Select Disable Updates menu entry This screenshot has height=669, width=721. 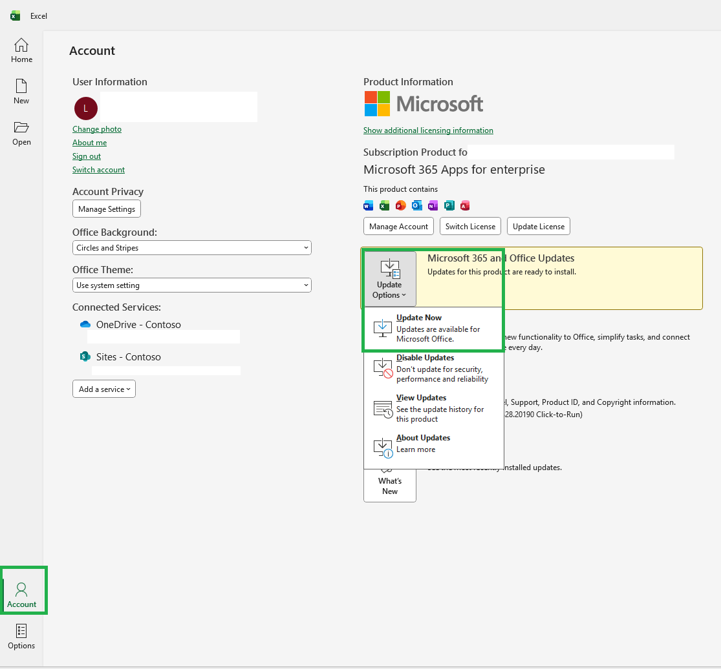pyautogui.click(x=434, y=368)
